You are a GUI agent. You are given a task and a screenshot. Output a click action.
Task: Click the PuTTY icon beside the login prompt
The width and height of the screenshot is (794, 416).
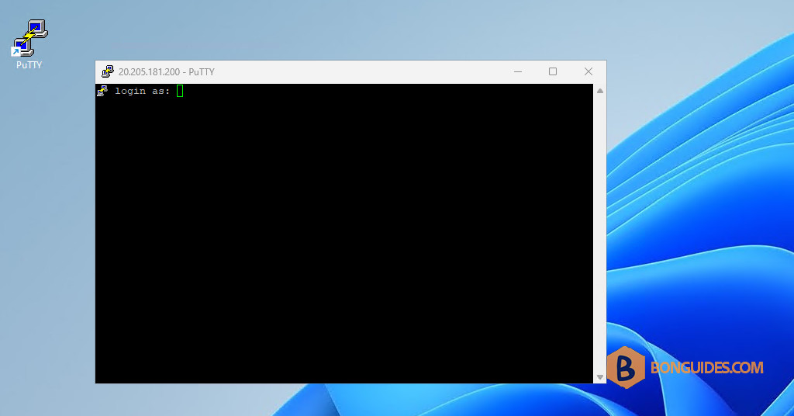[x=102, y=91]
